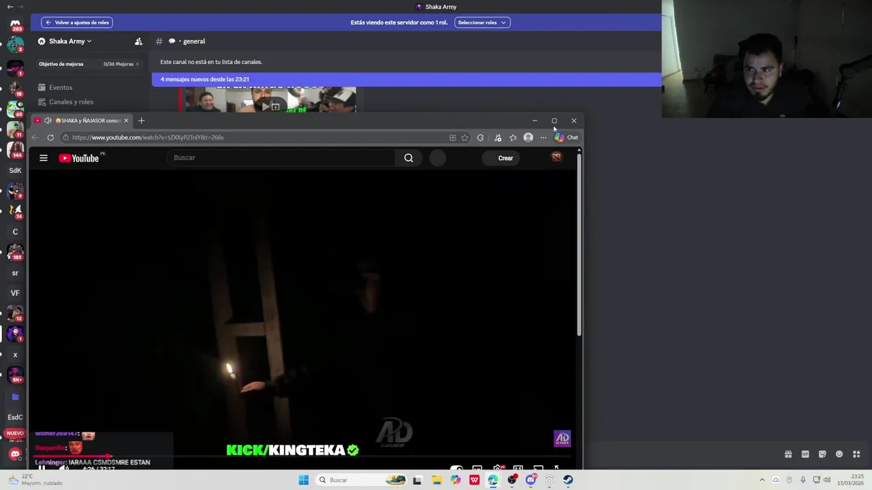Open the gift icon in Discord chat bar
This screenshot has width=872, height=490.
click(788, 454)
